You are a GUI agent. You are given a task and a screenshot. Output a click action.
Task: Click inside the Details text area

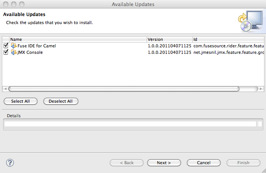(130, 124)
